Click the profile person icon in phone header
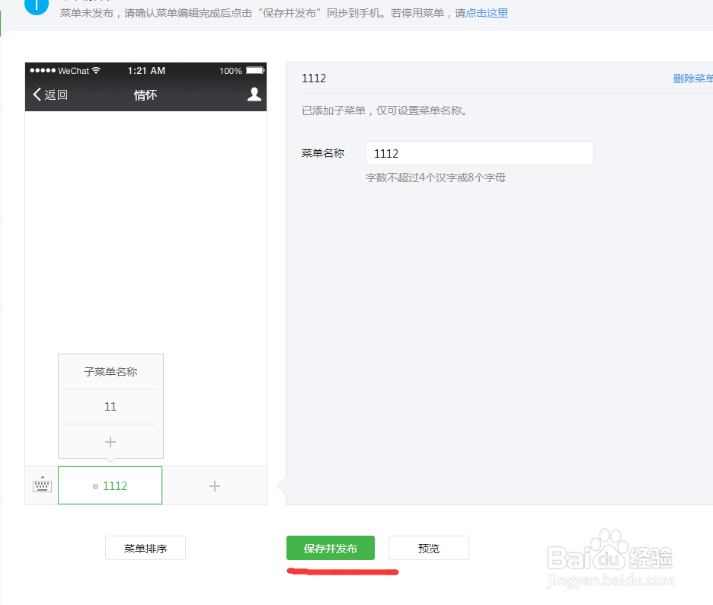Image resolution: width=713 pixels, height=605 pixels. pyautogui.click(x=254, y=94)
